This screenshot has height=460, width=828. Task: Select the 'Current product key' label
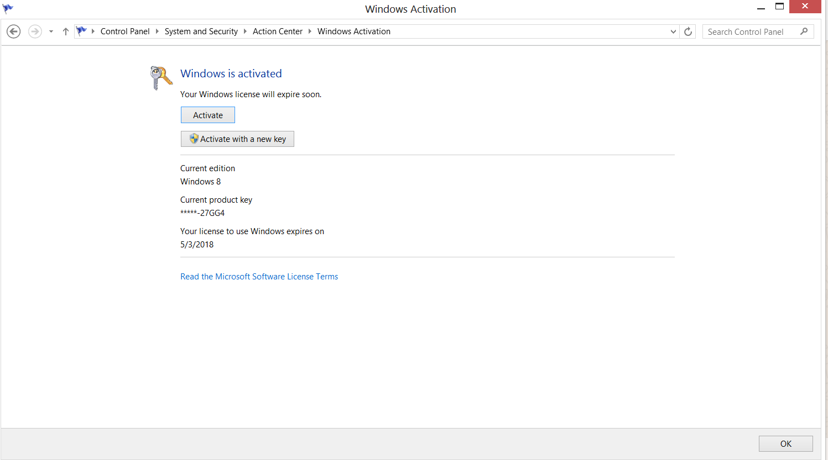[216, 200]
